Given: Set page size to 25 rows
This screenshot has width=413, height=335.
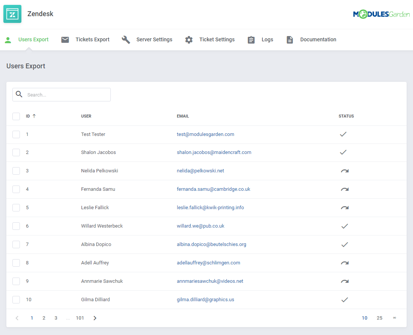Looking at the screenshot, I should pos(379,318).
